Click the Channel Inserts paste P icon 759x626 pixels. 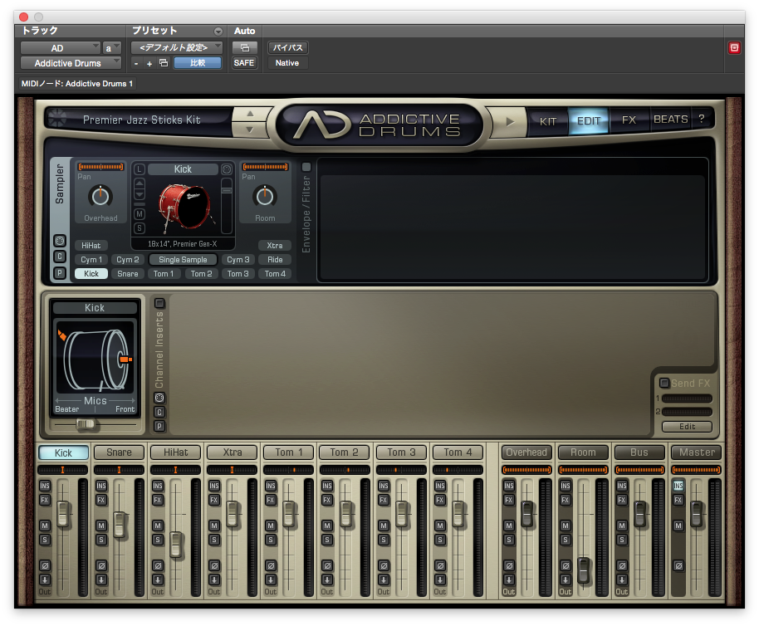[x=159, y=426]
